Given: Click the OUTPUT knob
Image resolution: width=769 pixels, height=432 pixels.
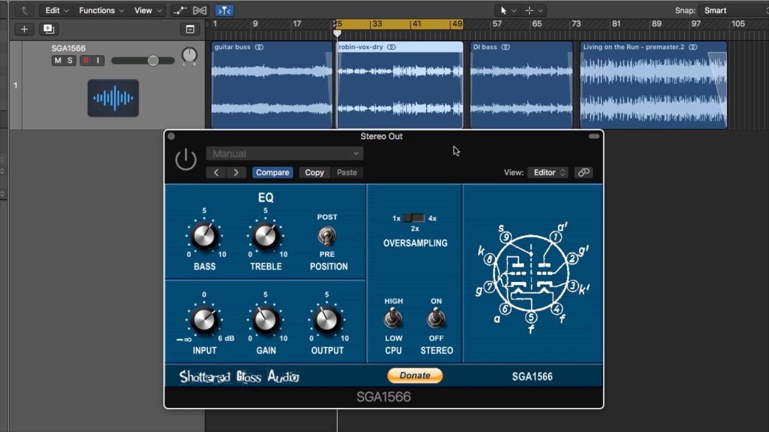Looking at the screenshot, I should tap(327, 320).
